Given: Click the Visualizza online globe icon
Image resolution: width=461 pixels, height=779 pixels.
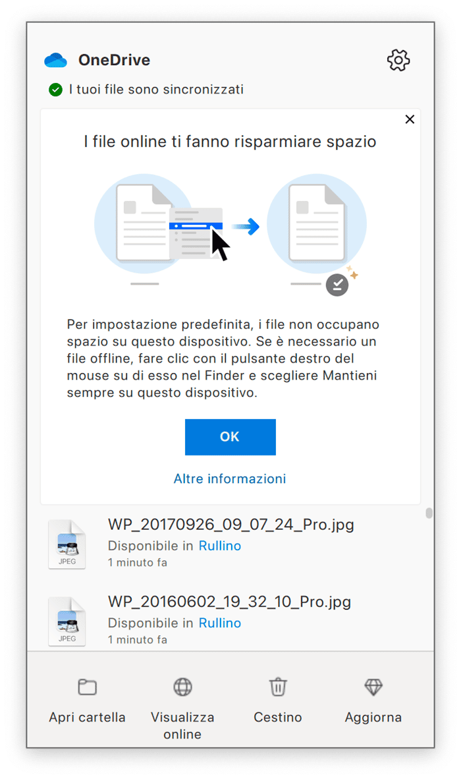Looking at the screenshot, I should (182, 687).
